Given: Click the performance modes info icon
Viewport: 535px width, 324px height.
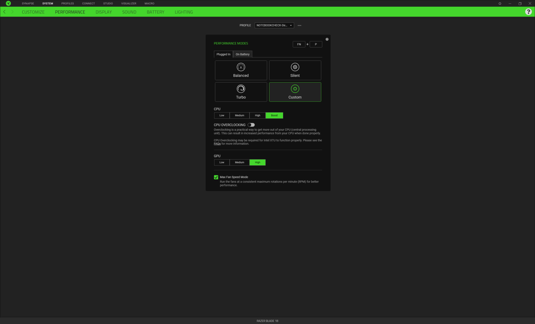Looking at the screenshot, I should tap(327, 39).
